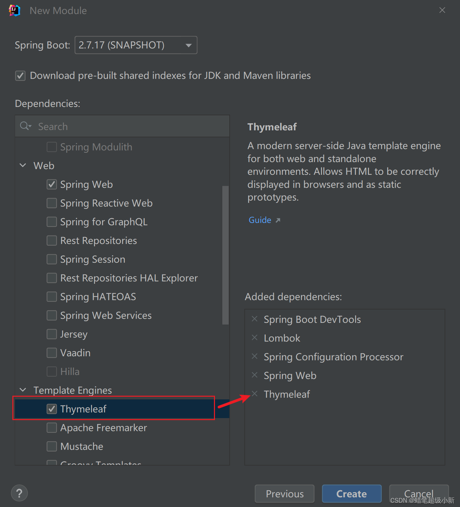Screen dimensions: 460x507
Task: Remove Lombok via its X icon
Action: 254,338
